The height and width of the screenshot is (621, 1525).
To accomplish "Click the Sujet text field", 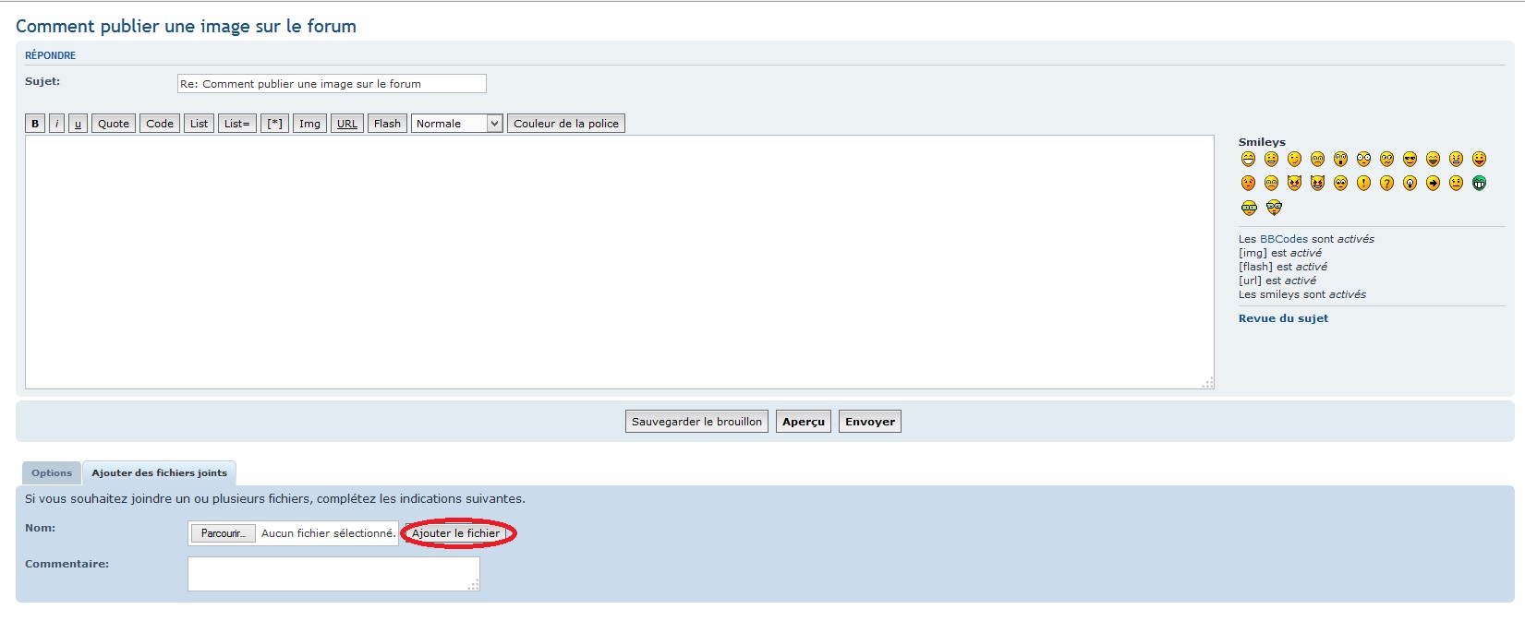I will coord(332,84).
